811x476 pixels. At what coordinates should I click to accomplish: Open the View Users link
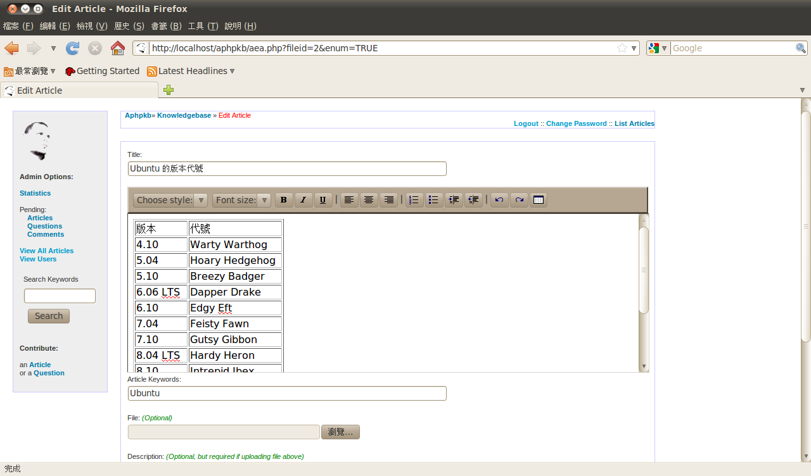(38, 259)
